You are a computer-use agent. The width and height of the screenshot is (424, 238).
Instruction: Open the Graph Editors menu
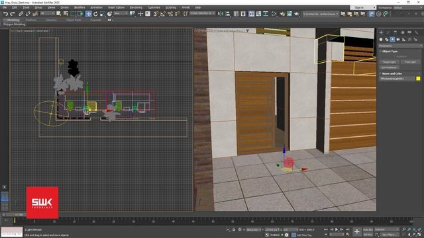pyautogui.click(x=117, y=7)
